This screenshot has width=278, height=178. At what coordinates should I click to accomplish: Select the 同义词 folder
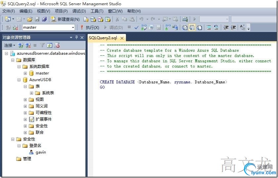(42, 106)
